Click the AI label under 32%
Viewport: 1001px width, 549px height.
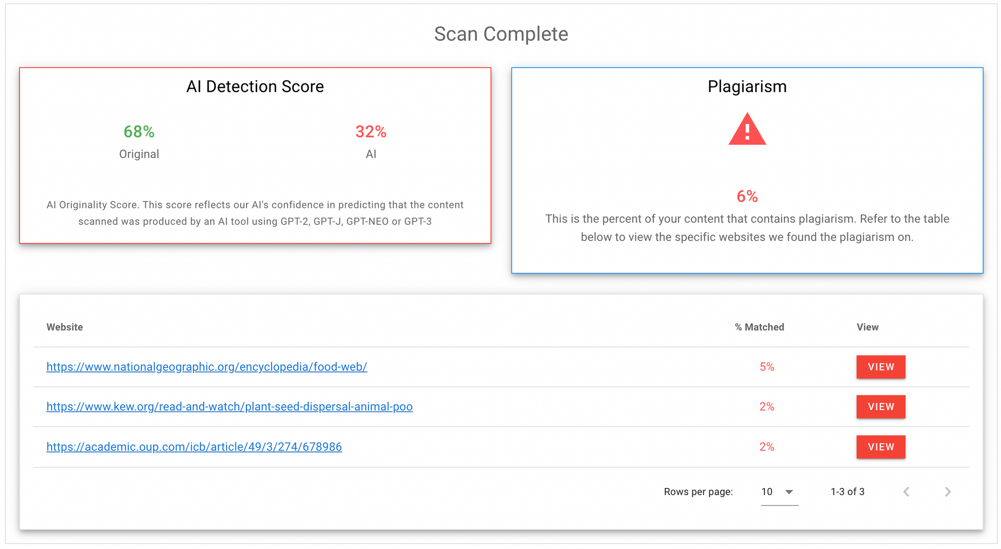click(x=371, y=154)
